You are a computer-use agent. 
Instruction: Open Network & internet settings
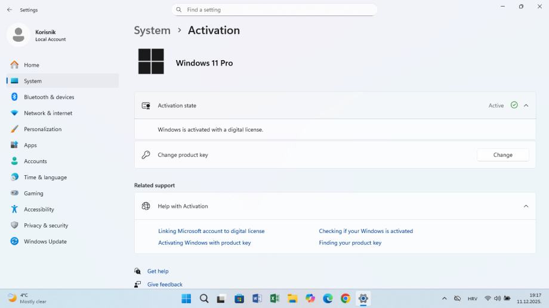coord(62,113)
